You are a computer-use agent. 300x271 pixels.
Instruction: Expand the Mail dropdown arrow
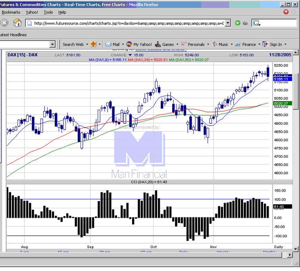pyautogui.click(x=123, y=45)
